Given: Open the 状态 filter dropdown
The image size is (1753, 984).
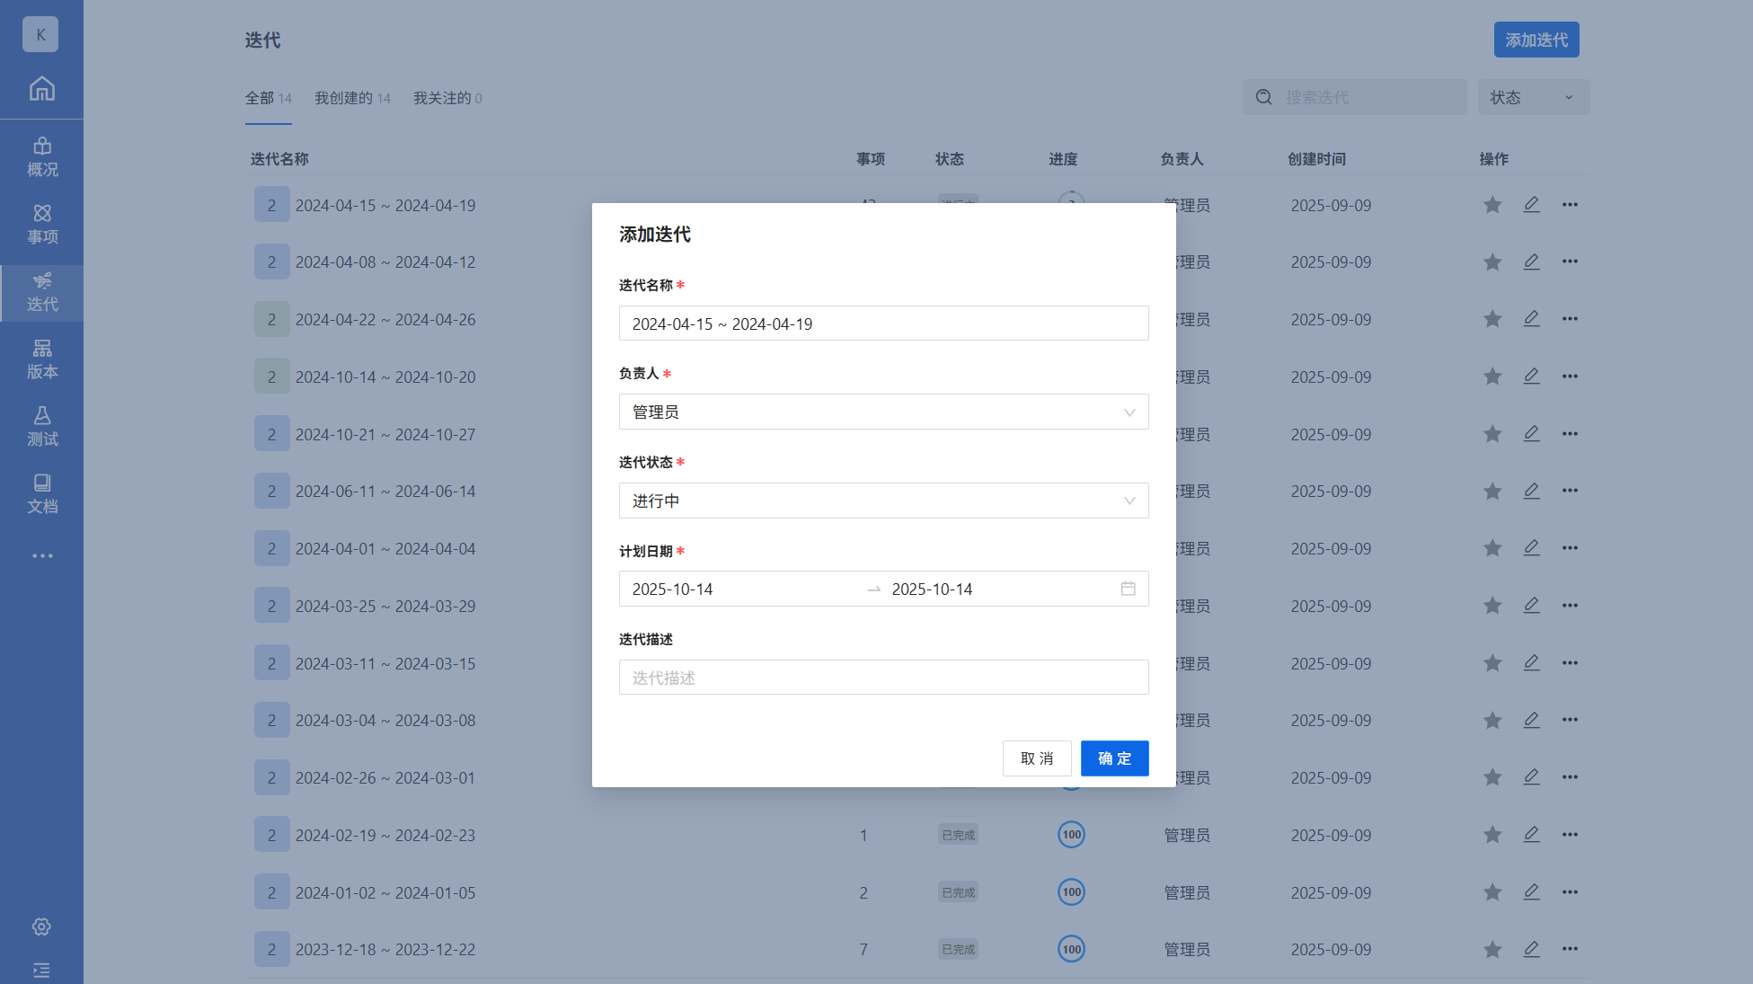Looking at the screenshot, I should [x=1533, y=97].
